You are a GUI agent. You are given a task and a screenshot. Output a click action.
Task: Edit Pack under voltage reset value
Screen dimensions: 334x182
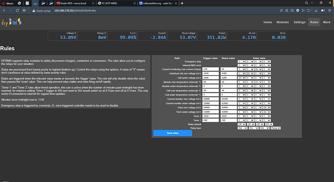click(x=229, y=112)
